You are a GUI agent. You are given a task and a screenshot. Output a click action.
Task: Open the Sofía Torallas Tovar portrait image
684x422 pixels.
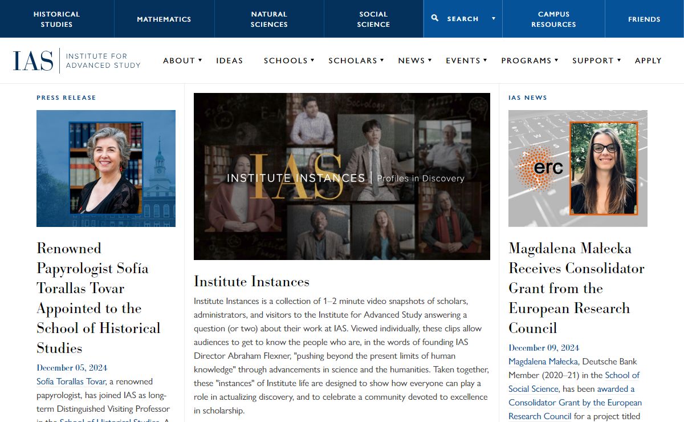[106, 168]
